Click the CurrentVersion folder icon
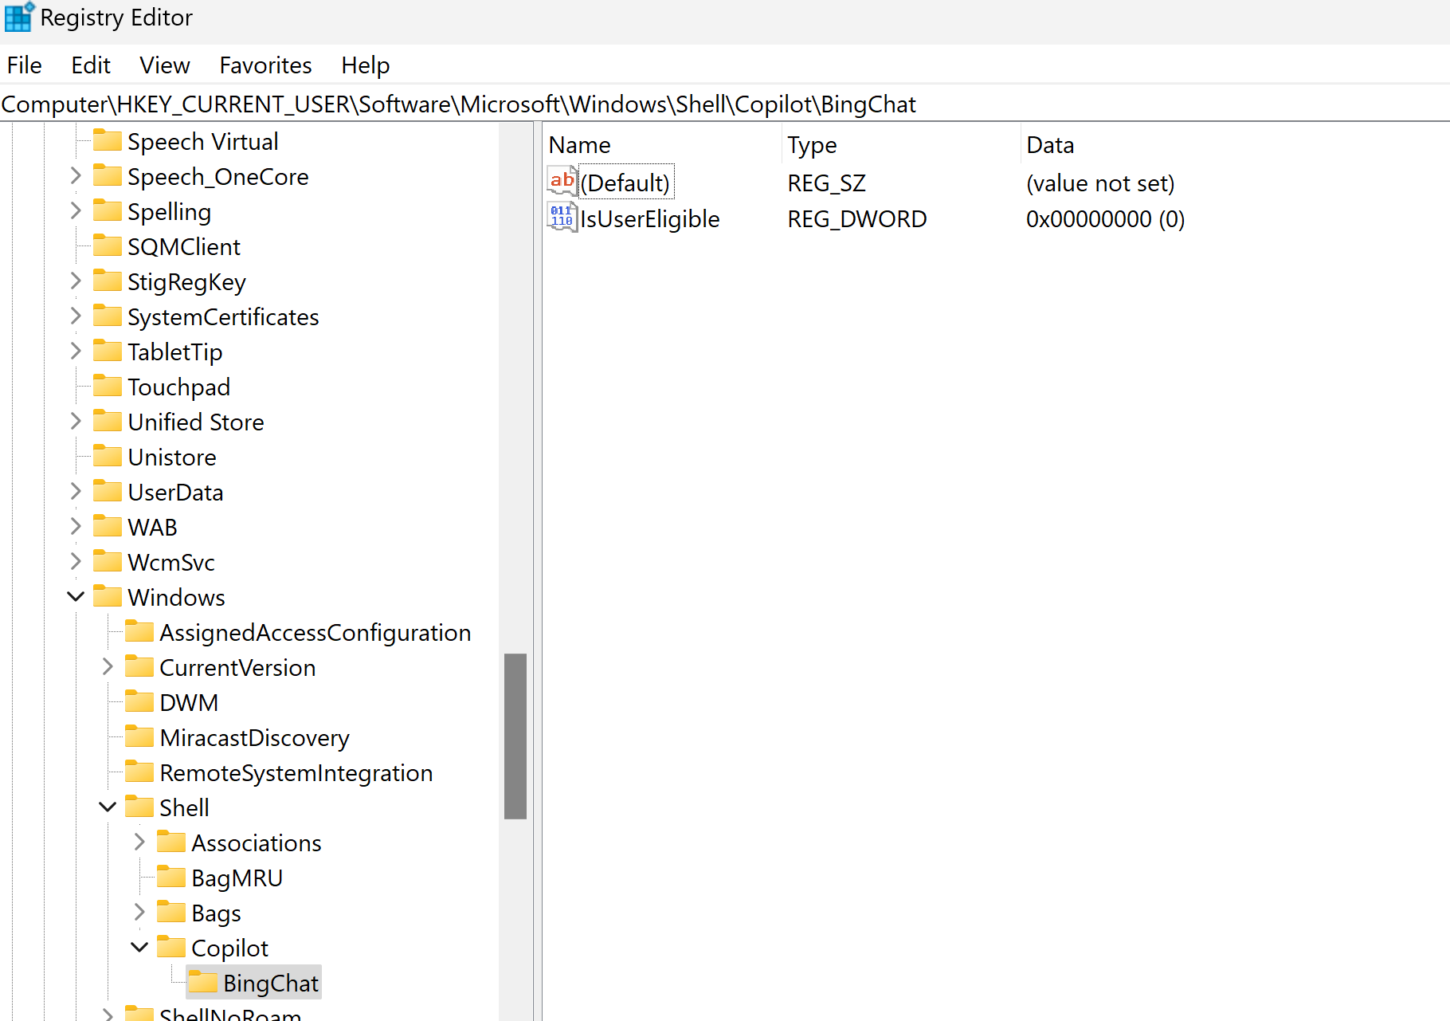Image resolution: width=1450 pixels, height=1021 pixels. pos(139,667)
